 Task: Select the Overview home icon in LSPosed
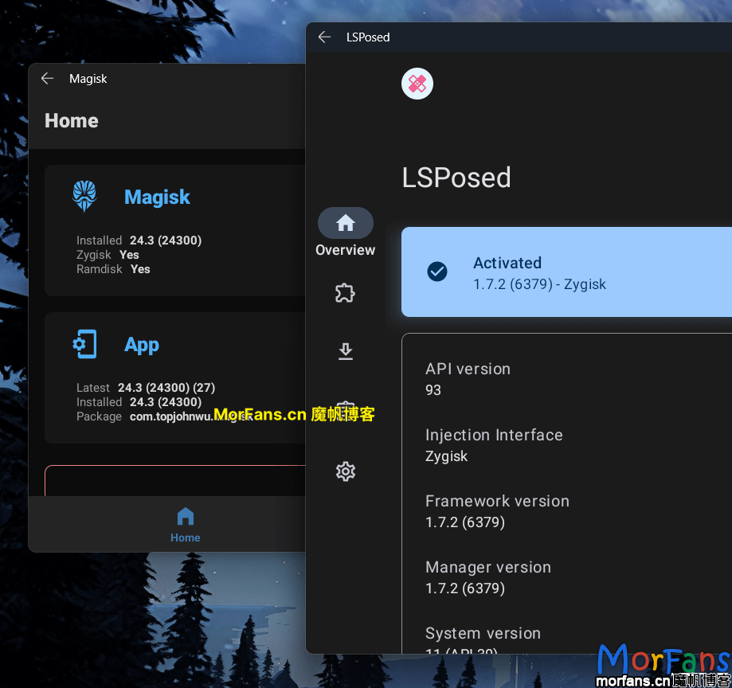coord(345,223)
